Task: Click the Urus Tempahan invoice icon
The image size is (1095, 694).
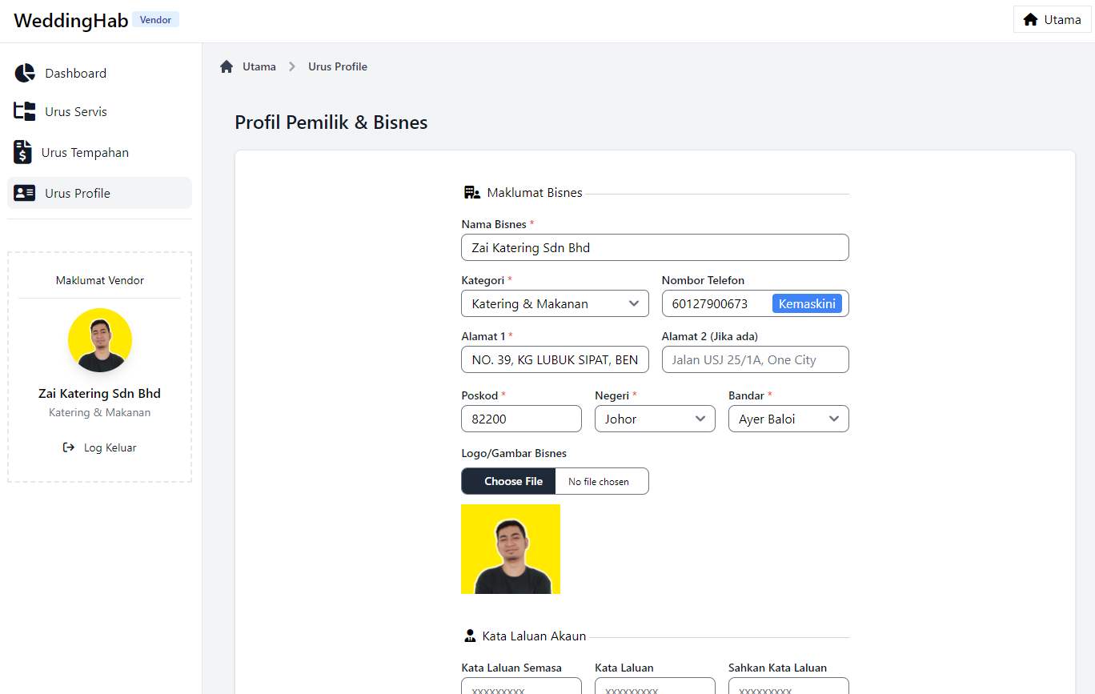Action: coord(23,152)
